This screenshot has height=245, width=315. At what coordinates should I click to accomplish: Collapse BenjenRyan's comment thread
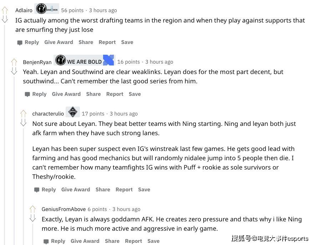pyautogui.click(x=14, y=89)
